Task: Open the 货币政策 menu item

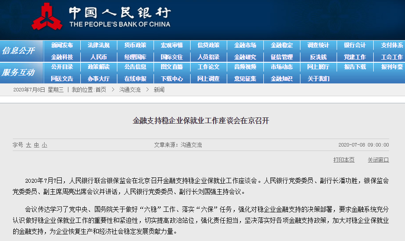Action: [x=135, y=45]
